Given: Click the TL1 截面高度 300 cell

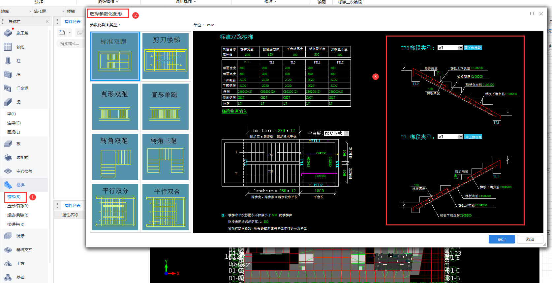Looking at the screenshot, I should 248,74.
